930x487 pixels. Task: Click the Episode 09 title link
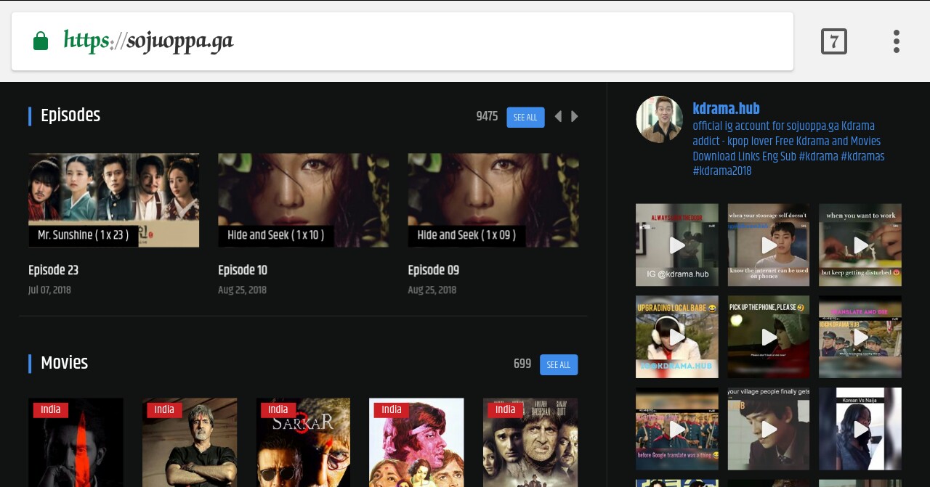pyautogui.click(x=433, y=270)
